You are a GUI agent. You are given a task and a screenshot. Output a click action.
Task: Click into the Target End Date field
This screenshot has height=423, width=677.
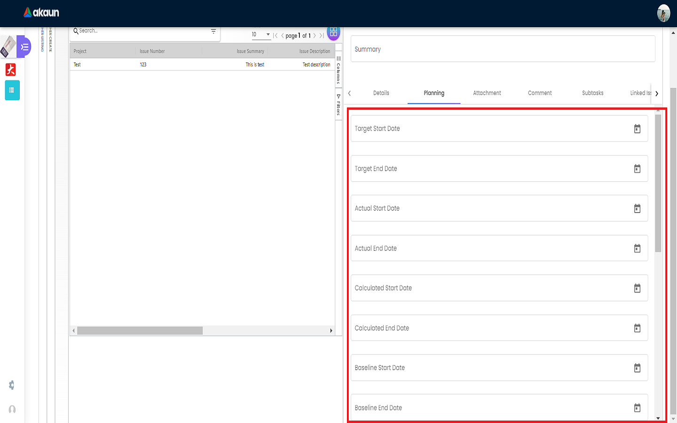[x=499, y=169]
